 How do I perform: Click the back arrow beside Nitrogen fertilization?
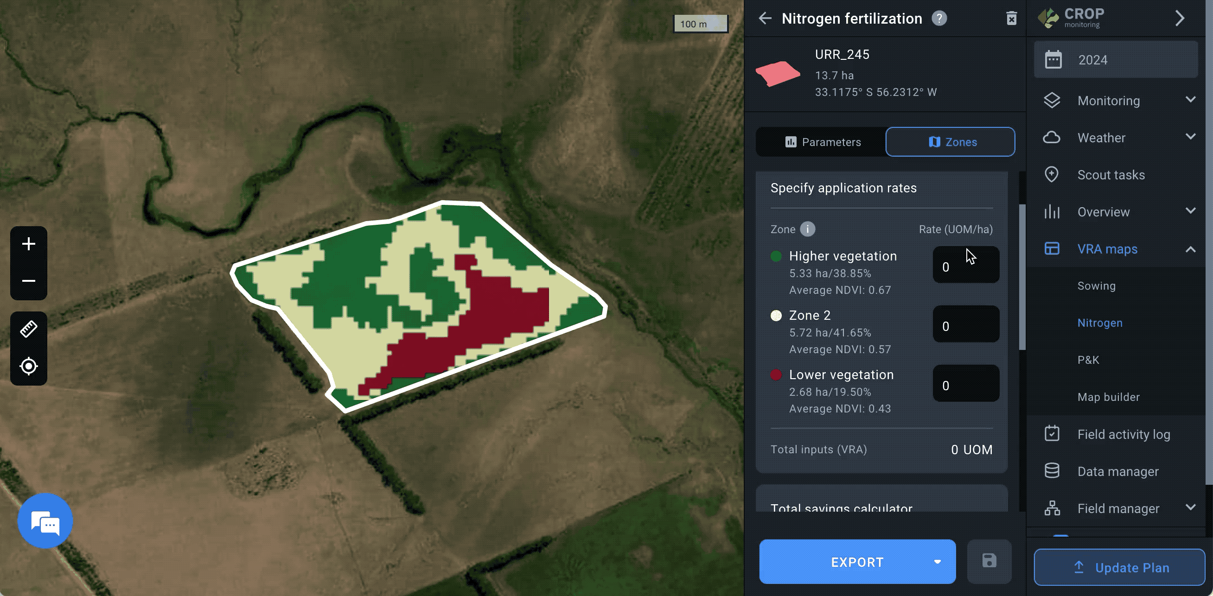pos(765,19)
